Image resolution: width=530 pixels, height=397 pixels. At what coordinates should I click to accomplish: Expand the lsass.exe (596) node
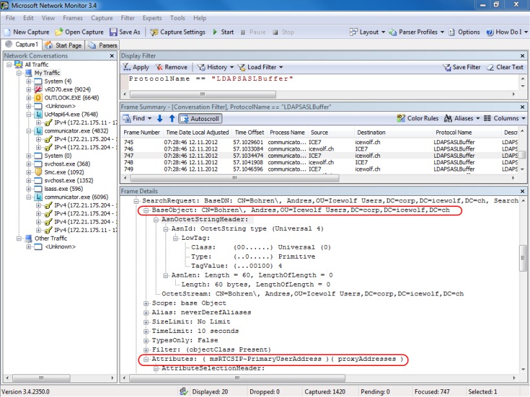click(28, 189)
